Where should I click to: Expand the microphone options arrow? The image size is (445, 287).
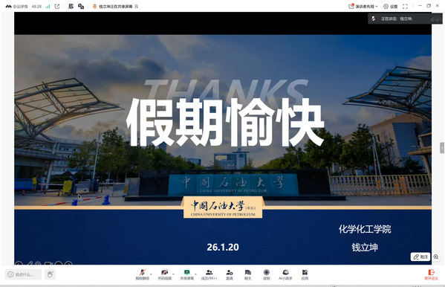[x=151, y=274]
